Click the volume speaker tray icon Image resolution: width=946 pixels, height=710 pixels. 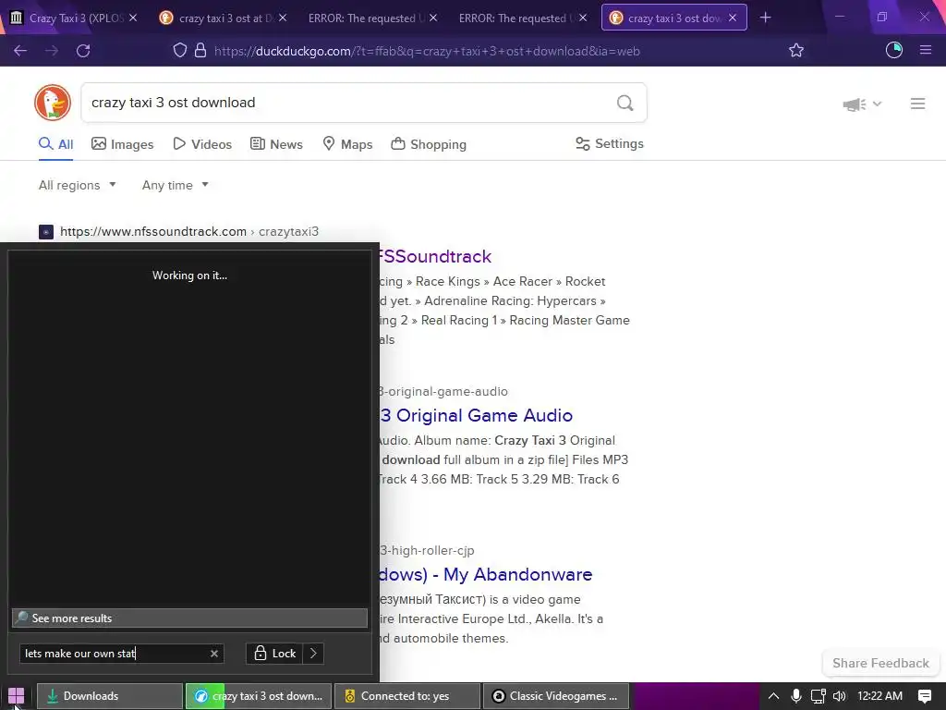click(839, 696)
